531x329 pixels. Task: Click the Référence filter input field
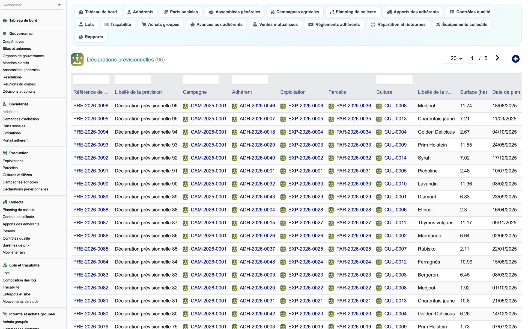coord(91,80)
